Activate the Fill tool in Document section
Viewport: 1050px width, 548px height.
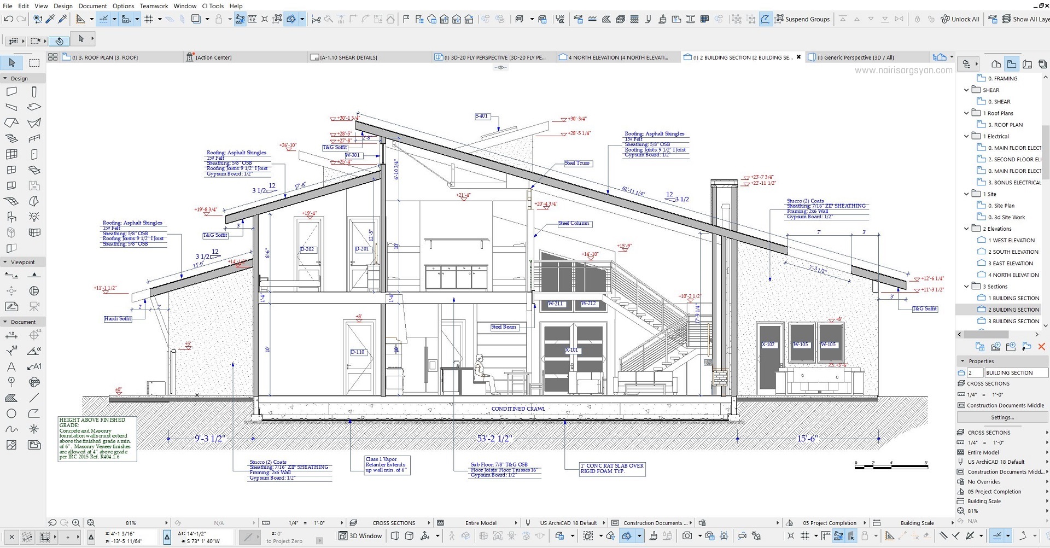coord(11,398)
